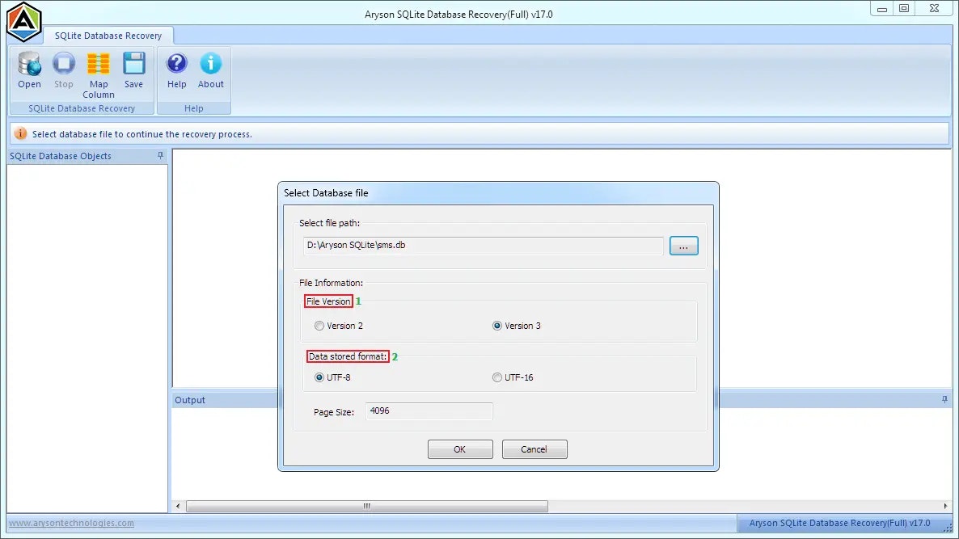Open Help with the question mark icon
Viewport: 959px width, 539px height.
point(177,64)
